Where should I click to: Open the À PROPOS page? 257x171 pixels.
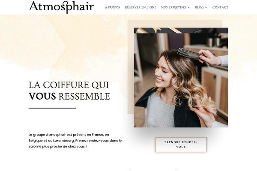[x=112, y=7]
